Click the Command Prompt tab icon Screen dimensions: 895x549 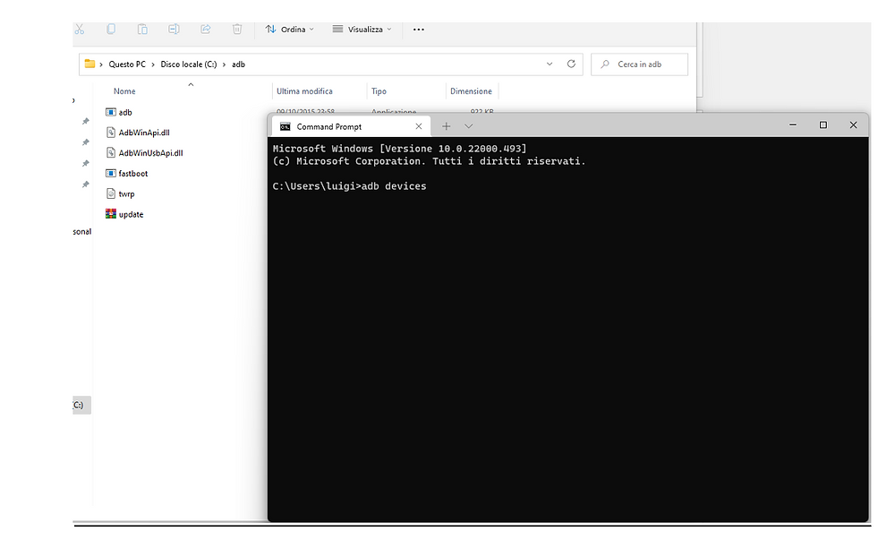click(286, 127)
